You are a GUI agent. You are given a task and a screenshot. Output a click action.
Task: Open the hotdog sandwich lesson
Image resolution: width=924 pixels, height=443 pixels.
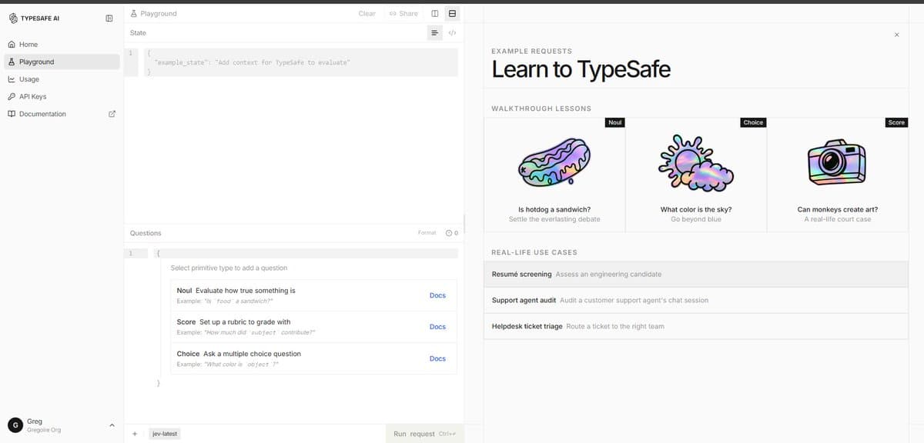(x=554, y=174)
